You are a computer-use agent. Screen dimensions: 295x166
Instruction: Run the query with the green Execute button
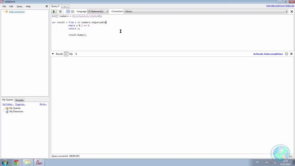tap(54, 11)
